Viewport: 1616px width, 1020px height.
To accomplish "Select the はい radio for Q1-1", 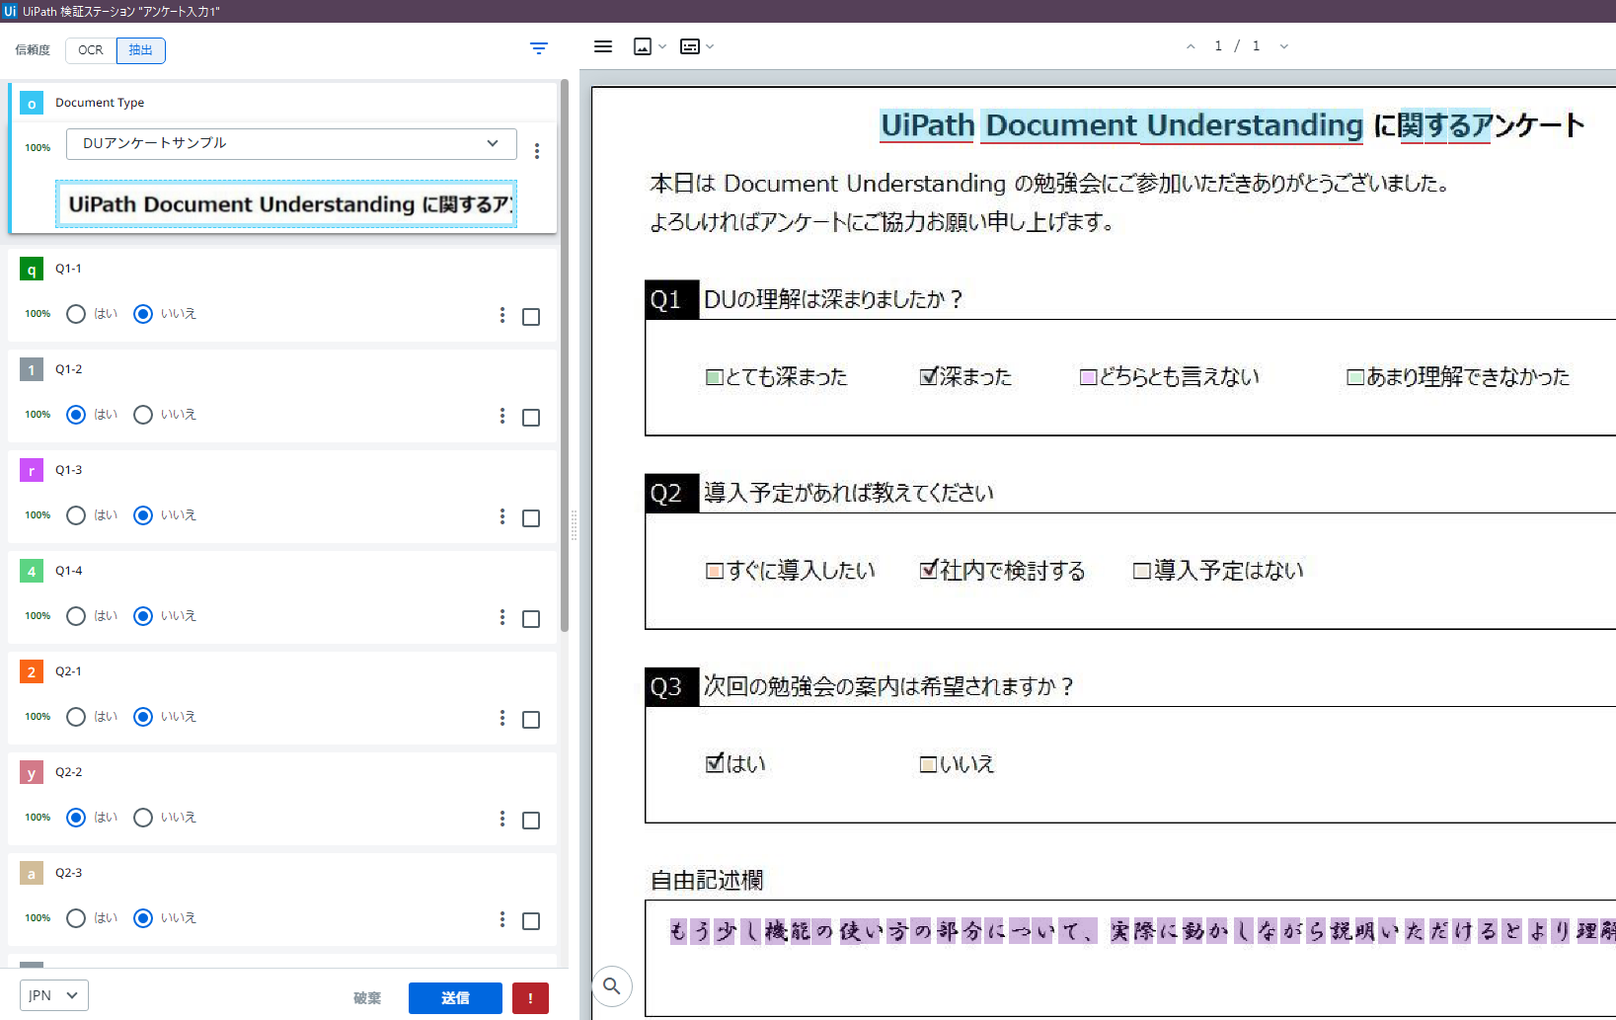I will (76, 314).
